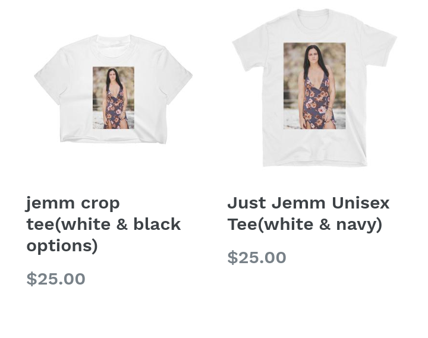Click the printed photo on the unisex tee

[314, 86]
